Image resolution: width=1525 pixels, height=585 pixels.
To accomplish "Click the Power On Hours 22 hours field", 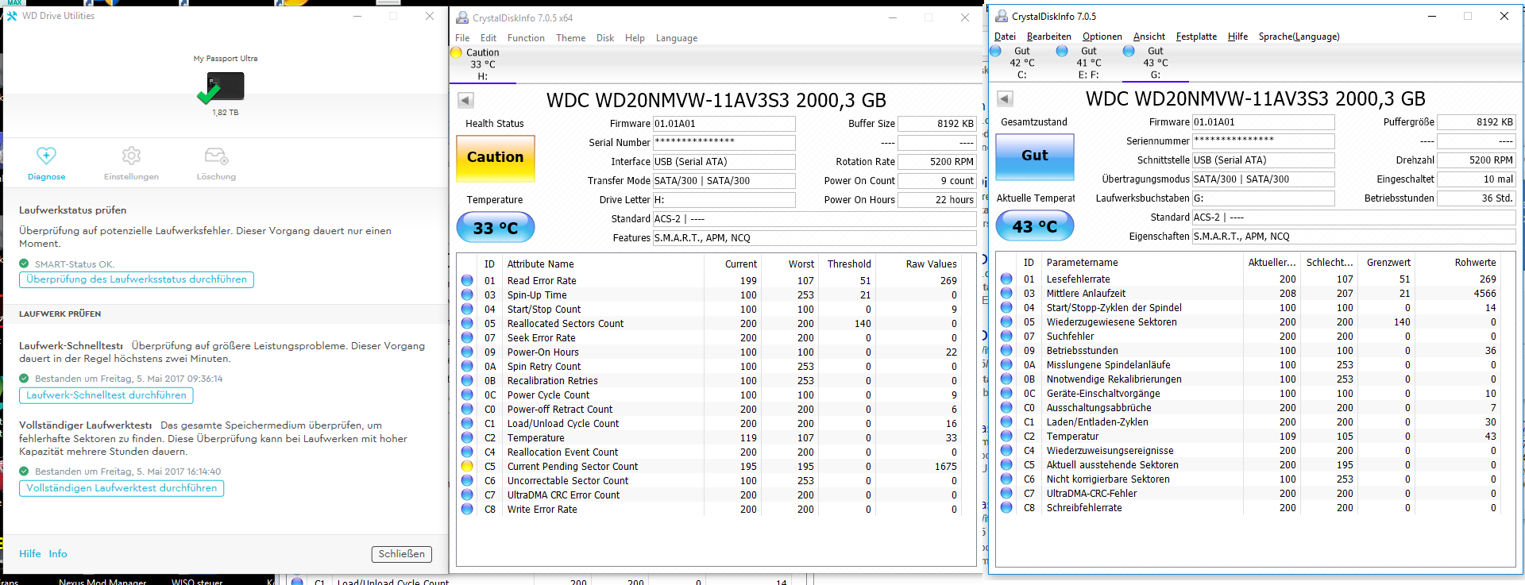I will [x=937, y=200].
